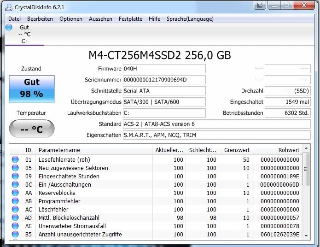This screenshot has height=247, width=320.
Task: Click the Firmware field 040H
Action: click(164, 69)
